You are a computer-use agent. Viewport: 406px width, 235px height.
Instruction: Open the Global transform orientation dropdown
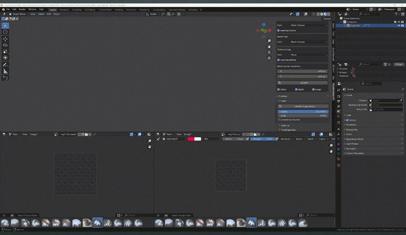(x=153, y=14)
